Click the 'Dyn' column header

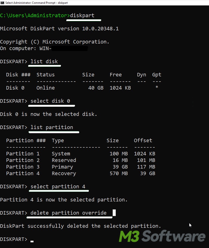click(x=141, y=75)
